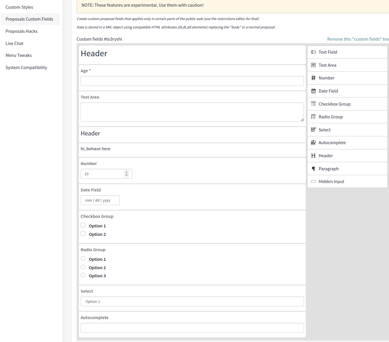Add a Hidden Input element
This screenshot has width=389, height=342.
tap(347, 181)
